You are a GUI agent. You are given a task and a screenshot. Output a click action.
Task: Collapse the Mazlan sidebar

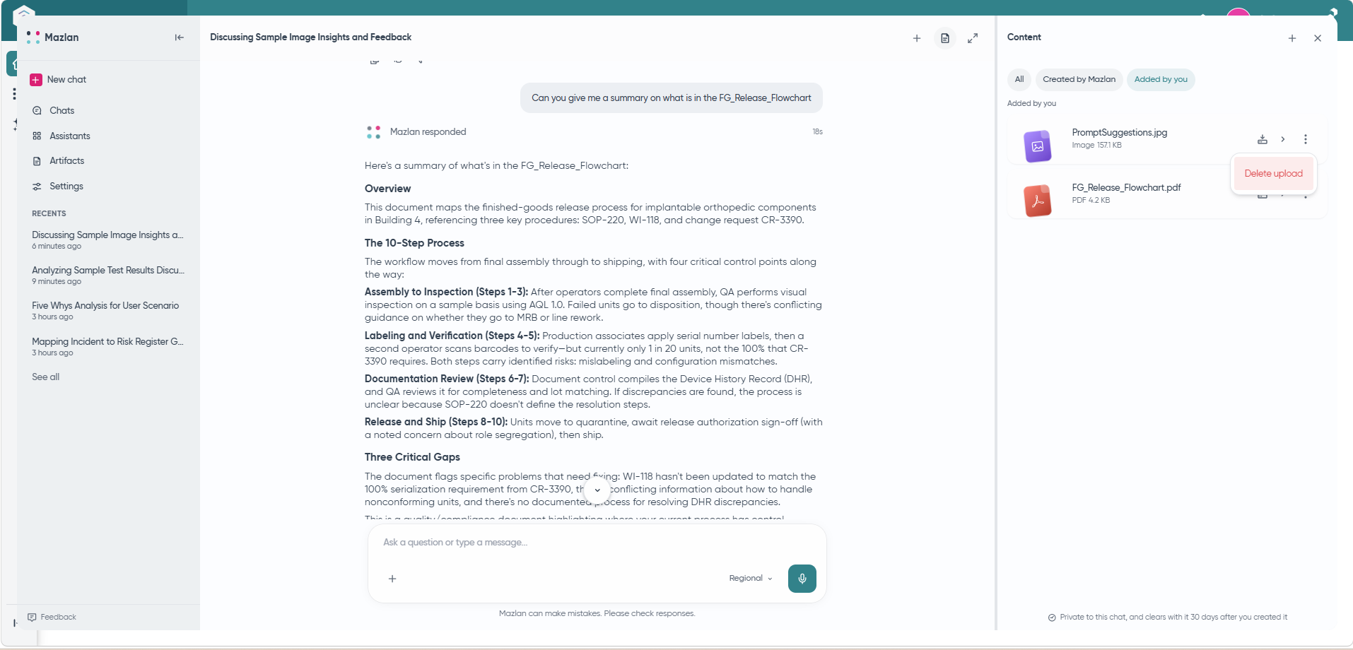pos(179,37)
